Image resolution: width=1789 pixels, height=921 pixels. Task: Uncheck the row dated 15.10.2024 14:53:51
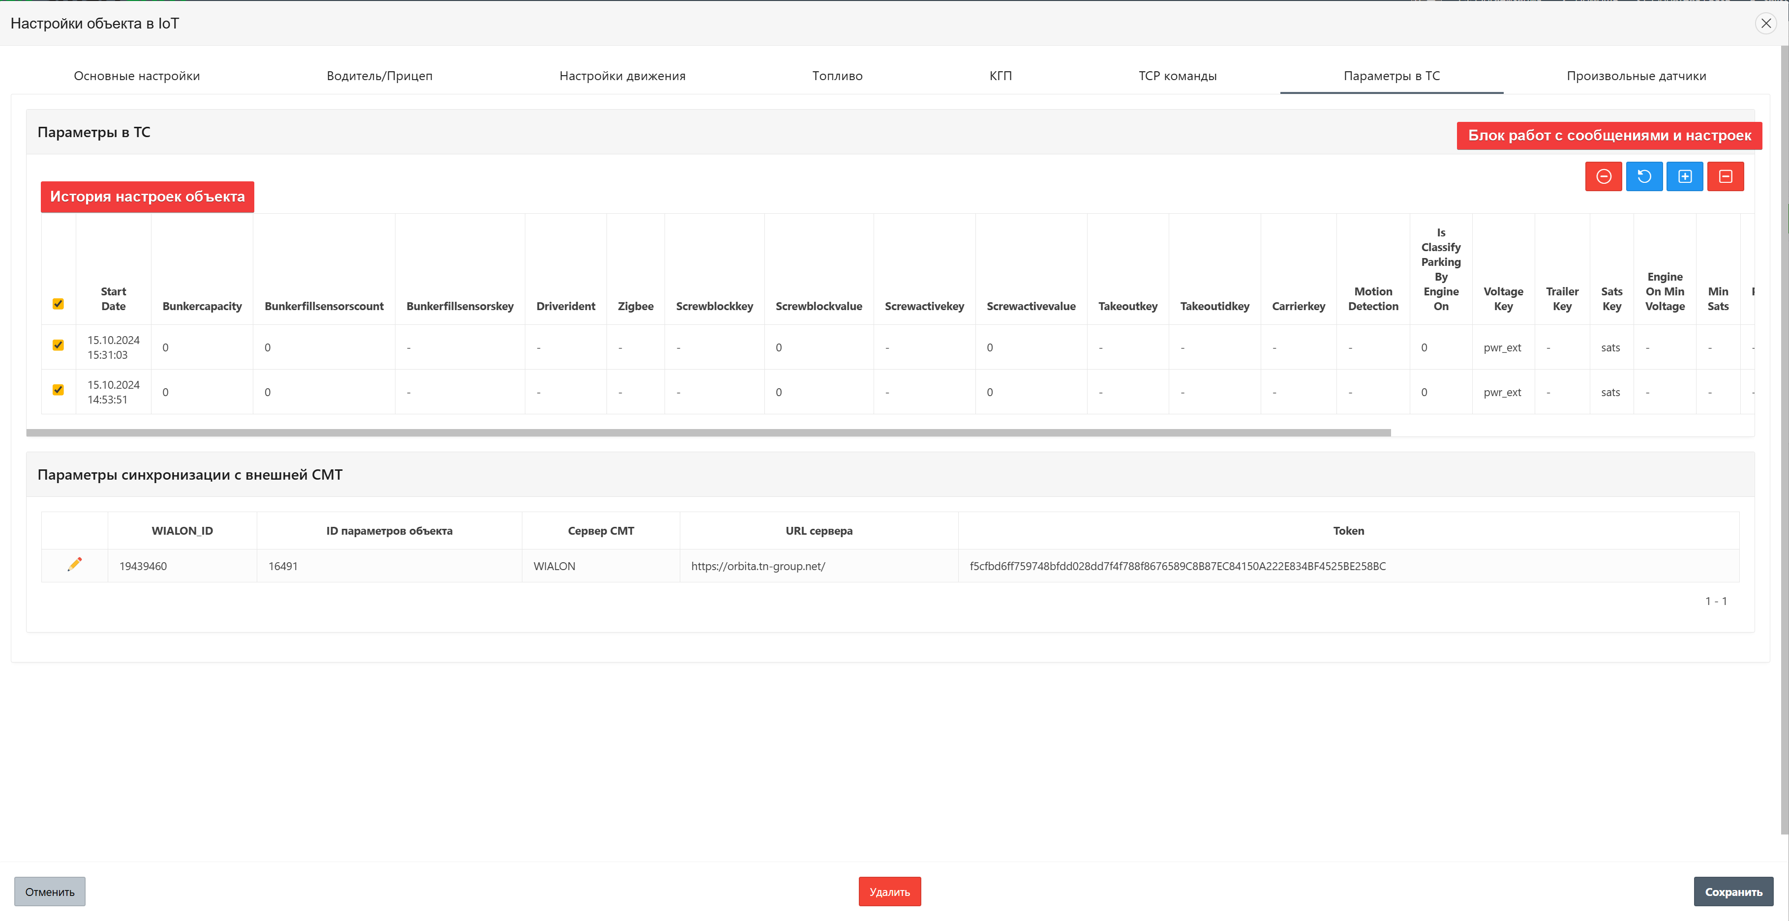coord(59,390)
